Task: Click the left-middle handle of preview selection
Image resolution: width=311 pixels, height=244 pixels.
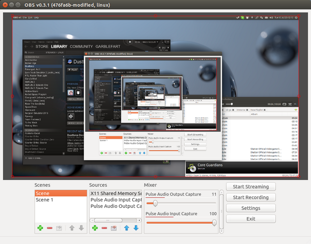Action: (12, 96)
